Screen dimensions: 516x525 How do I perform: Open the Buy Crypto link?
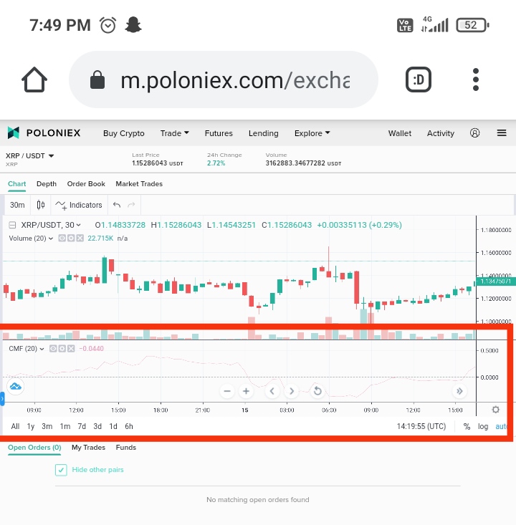tap(124, 133)
